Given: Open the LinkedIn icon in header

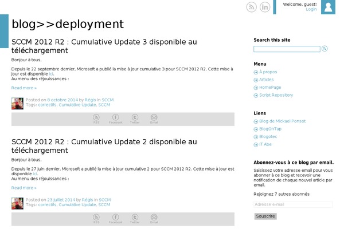Looking at the screenshot, I should (x=265, y=7).
